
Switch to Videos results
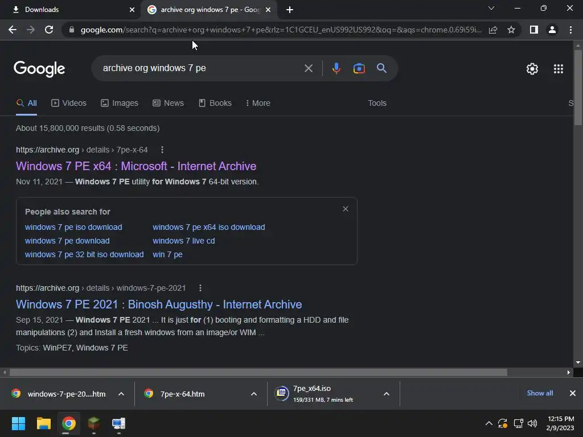click(x=69, y=103)
